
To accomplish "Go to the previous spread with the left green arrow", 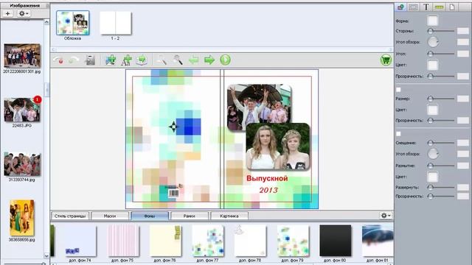I will (193, 60).
